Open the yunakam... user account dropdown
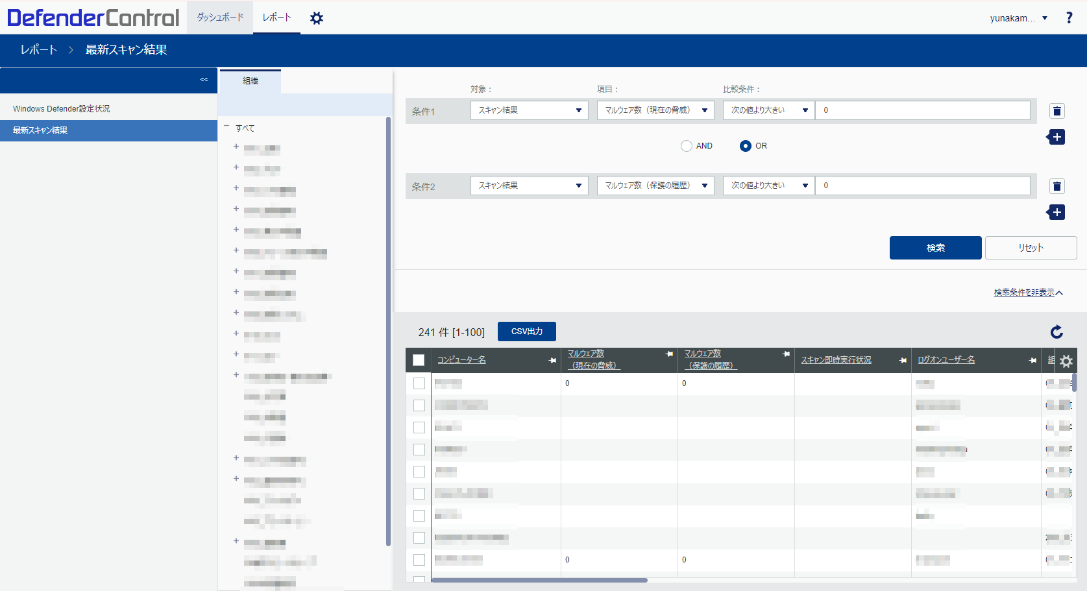 (x=1018, y=18)
